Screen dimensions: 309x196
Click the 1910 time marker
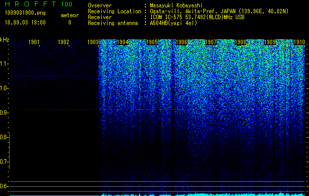point(299,42)
